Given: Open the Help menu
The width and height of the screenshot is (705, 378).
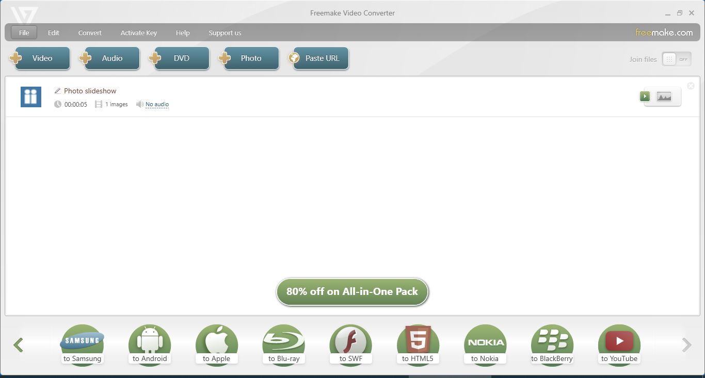Looking at the screenshot, I should 183,32.
